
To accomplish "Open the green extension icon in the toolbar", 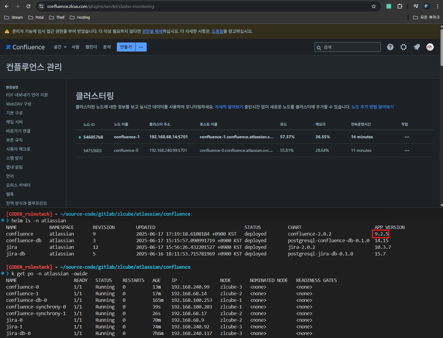I will (389, 6).
